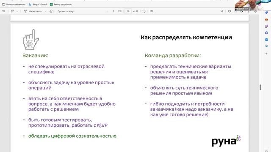This screenshot has height=152, width=271.
Task: Click the page number field showing 16
Action: tap(128, 11)
